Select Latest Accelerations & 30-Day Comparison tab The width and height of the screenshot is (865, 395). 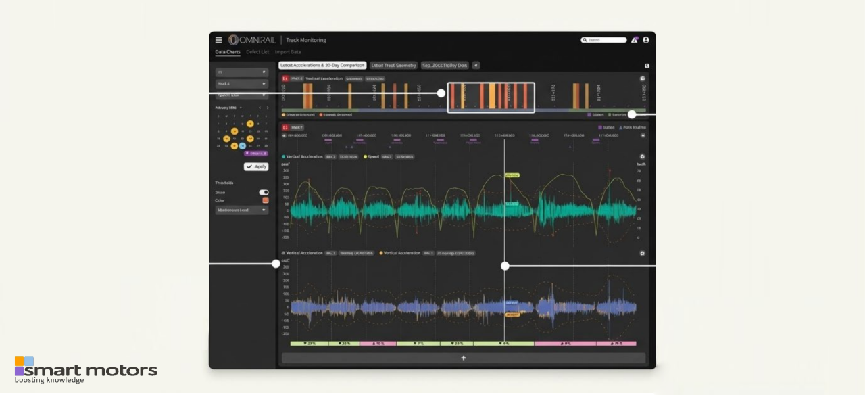tap(322, 66)
